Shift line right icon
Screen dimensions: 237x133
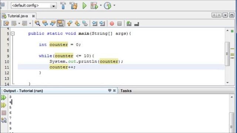click(102, 23)
